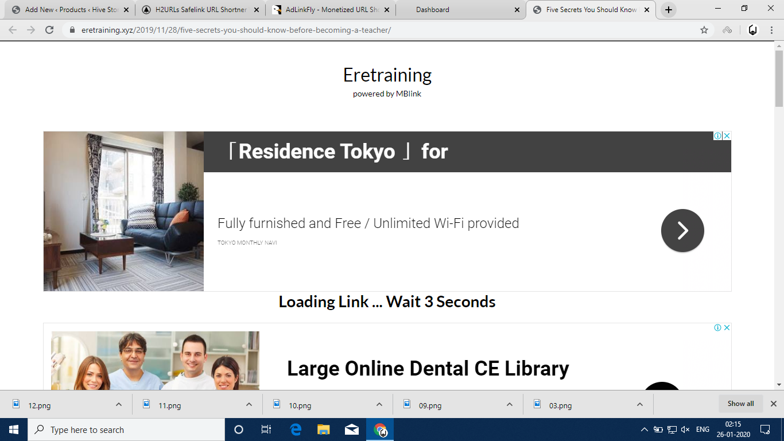Click the grayed-out extension icon beside the star

[727, 30]
